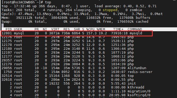Click the 3071m virtual memory value

[x=54, y=33]
